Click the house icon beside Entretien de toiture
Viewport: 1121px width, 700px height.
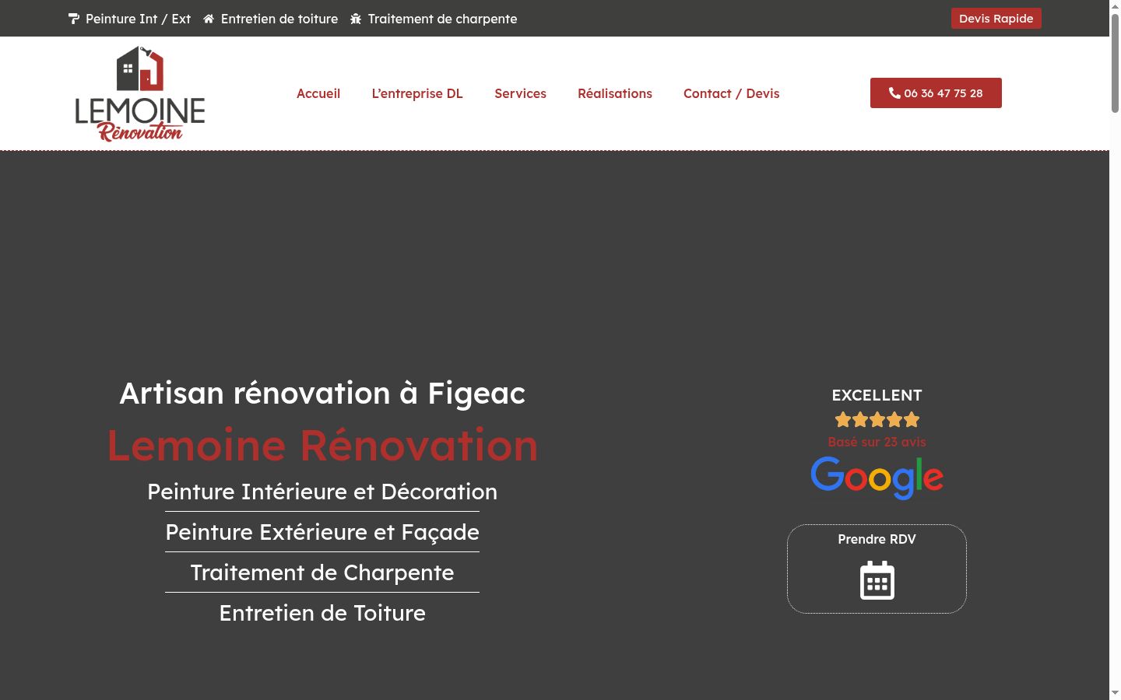pyautogui.click(x=209, y=19)
